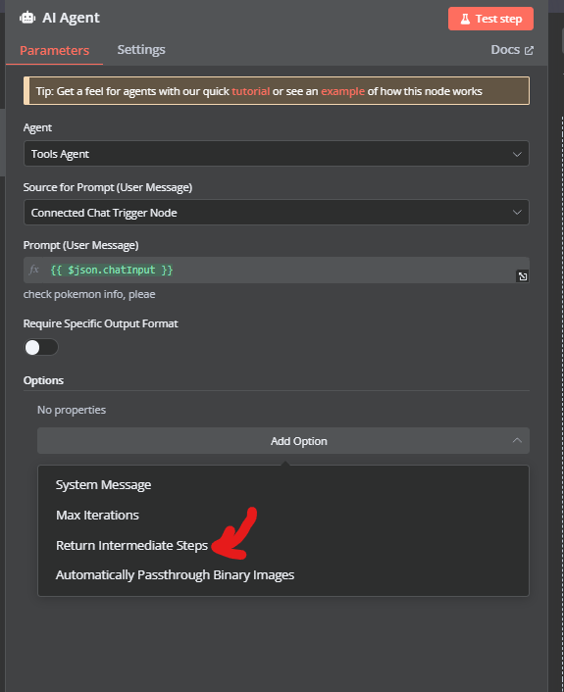This screenshot has width=564, height=692.
Task: Click the Test step button
Action: coord(490,19)
